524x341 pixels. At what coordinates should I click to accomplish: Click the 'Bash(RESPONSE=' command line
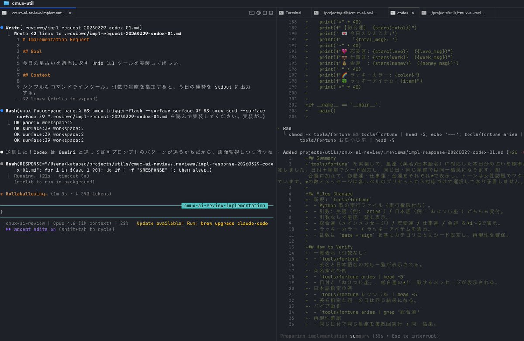click(140, 164)
